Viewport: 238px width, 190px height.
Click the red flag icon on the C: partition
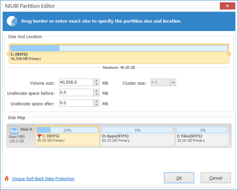(39, 136)
